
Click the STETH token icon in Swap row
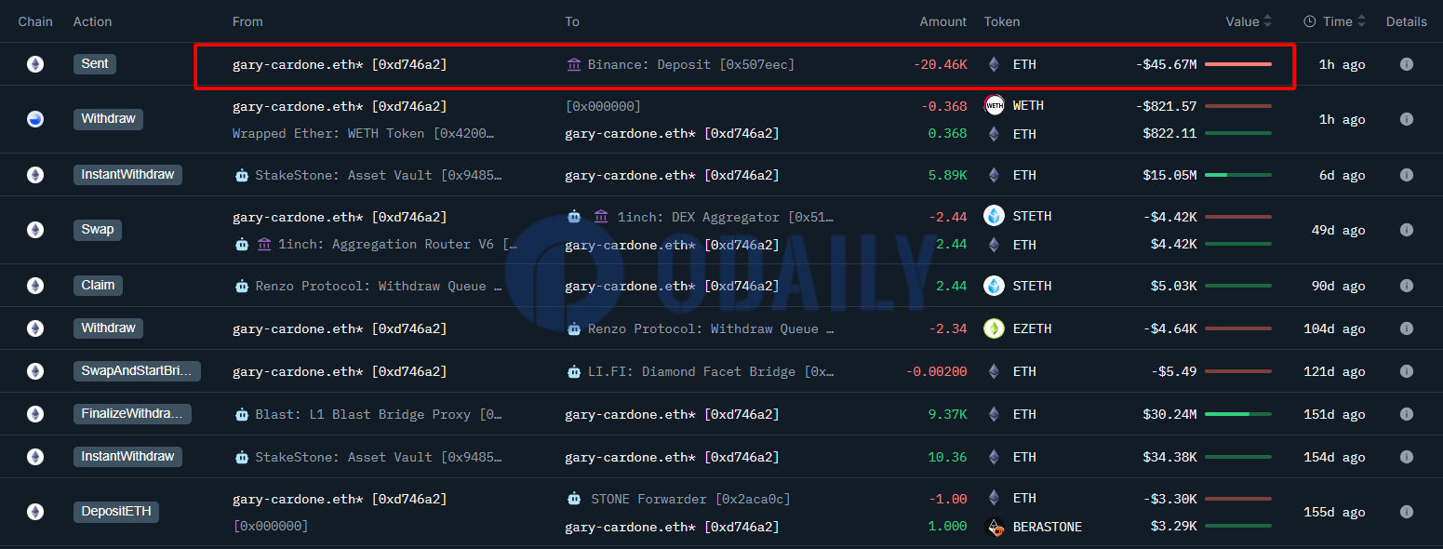coord(994,216)
